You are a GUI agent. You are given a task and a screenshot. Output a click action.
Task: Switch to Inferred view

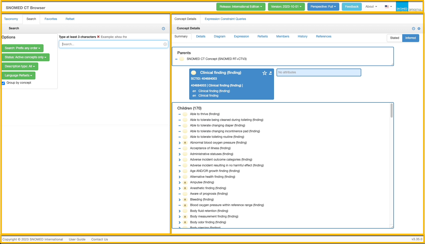click(411, 38)
